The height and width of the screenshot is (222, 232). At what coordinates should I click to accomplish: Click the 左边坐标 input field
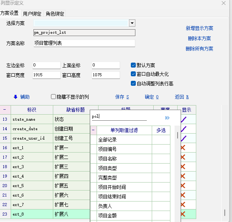point(46,65)
